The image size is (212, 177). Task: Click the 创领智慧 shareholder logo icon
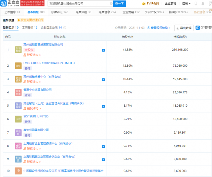18,50
